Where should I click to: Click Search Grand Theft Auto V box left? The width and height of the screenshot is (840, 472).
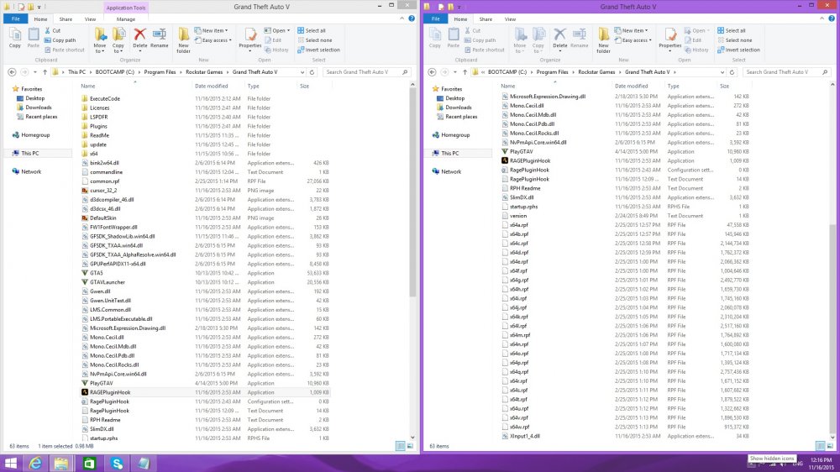pyautogui.click(x=366, y=71)
